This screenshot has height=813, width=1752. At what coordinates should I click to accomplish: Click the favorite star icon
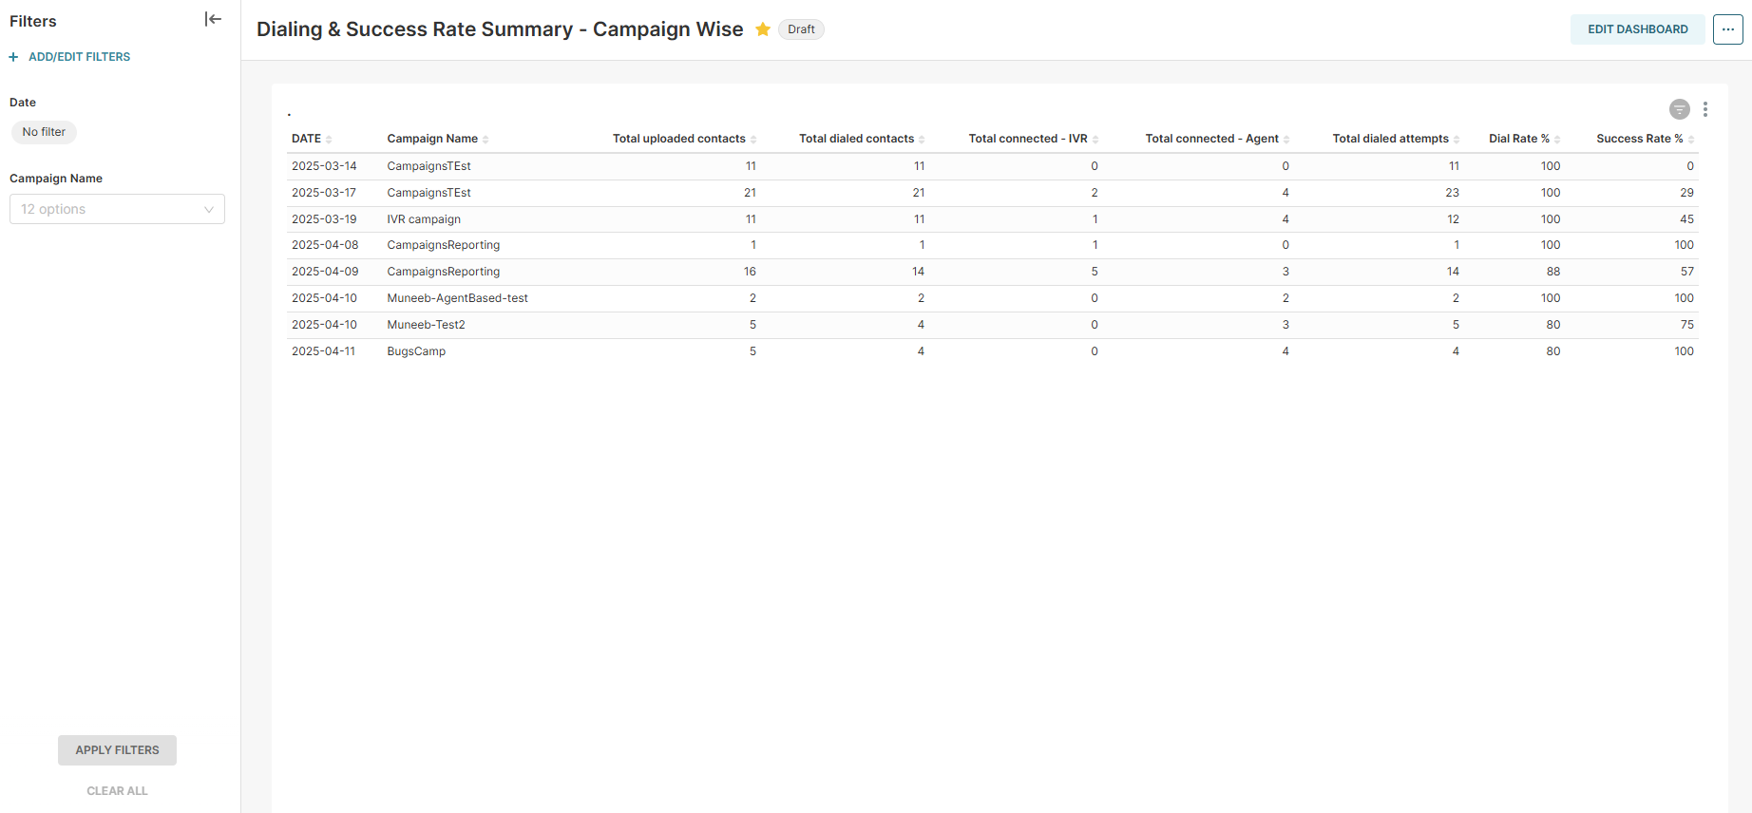tap(762, 29)
